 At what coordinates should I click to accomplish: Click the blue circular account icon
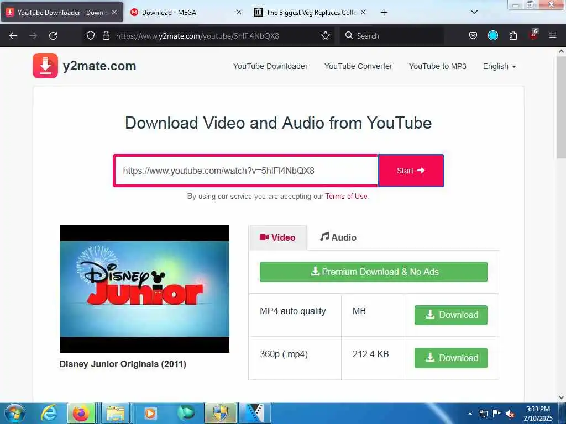(492, 35)
